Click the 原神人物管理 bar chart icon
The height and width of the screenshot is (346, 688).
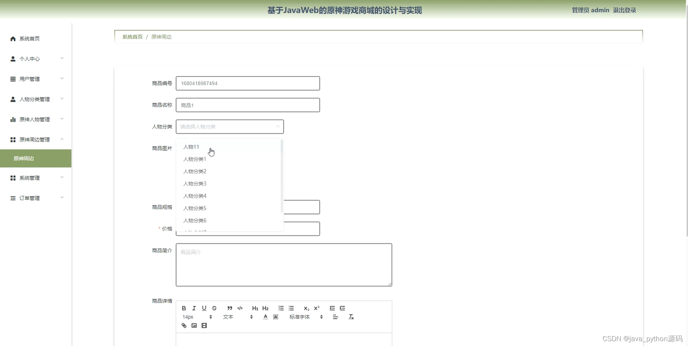(13, 119)
